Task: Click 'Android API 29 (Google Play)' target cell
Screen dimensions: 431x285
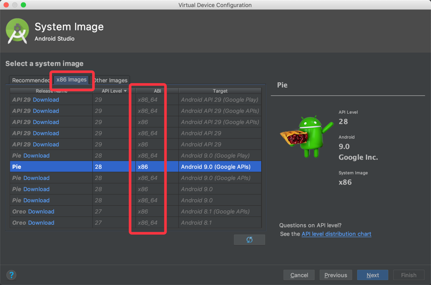Action: tap(220, 100)
